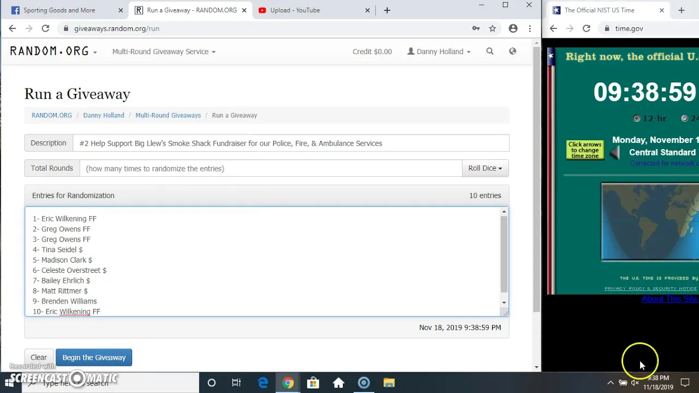The width and height of the screenshot is (699, 393).
Task: Click the globe icon in site header
Action: (x=512, y=51)
